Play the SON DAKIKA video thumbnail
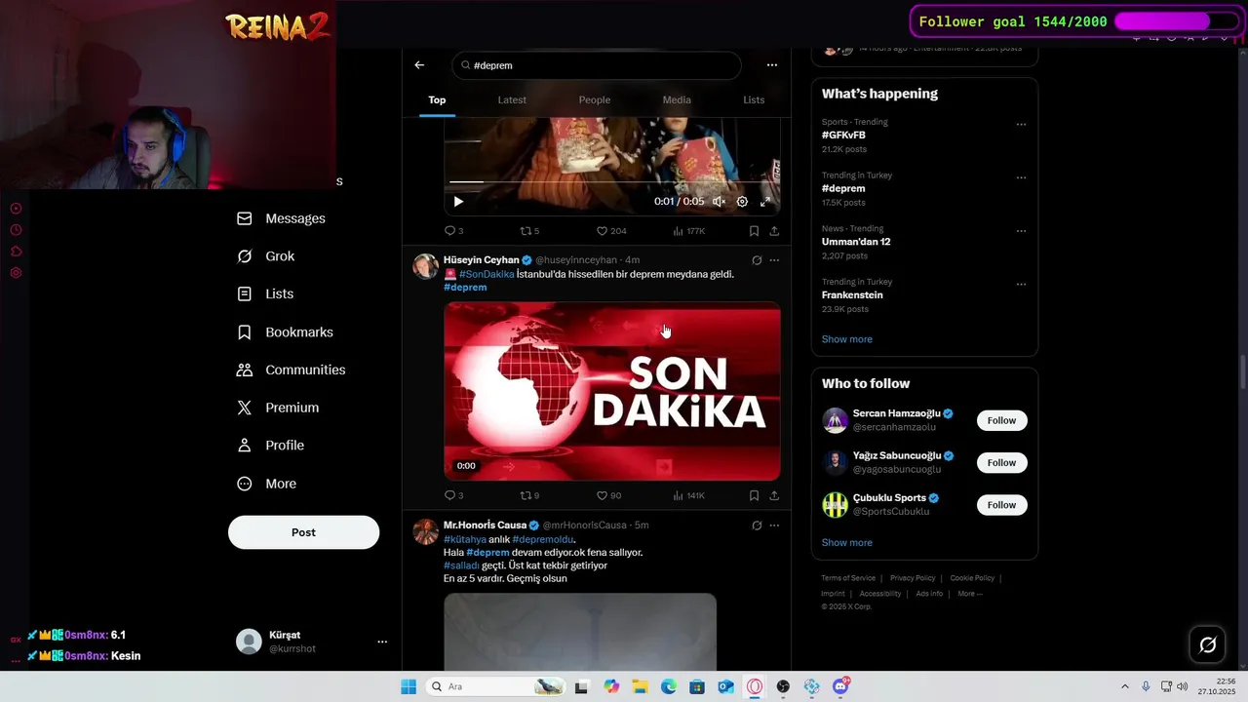 [612, 391]
